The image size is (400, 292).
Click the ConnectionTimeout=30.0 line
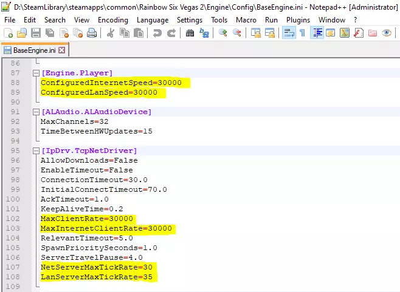tap(94, 180)
